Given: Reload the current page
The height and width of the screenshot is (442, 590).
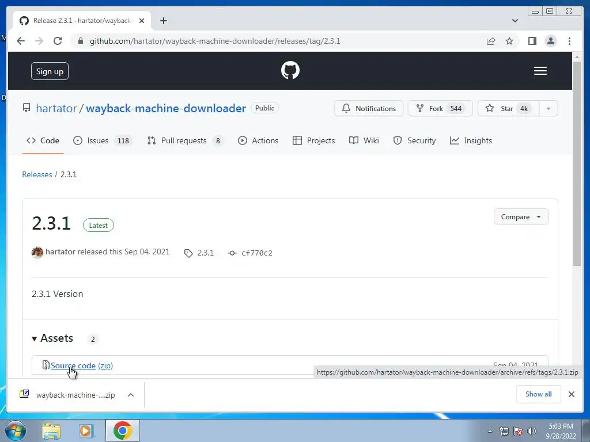Looking at the screenshot, I should (58, 41).
